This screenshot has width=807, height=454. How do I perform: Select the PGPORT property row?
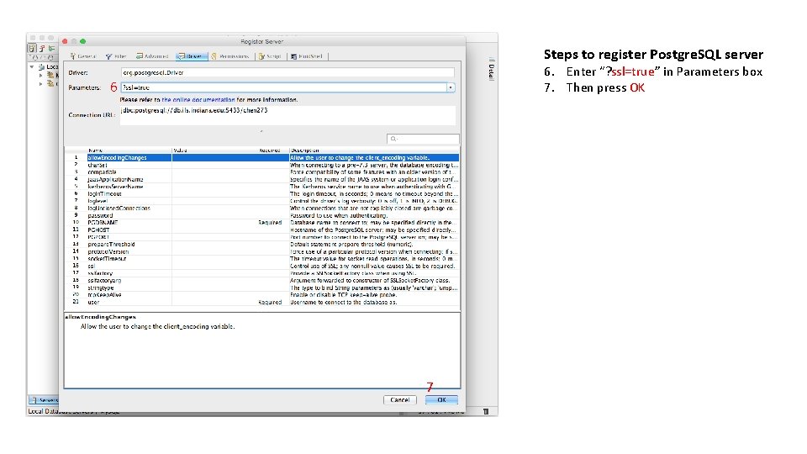tap(262, 237)
